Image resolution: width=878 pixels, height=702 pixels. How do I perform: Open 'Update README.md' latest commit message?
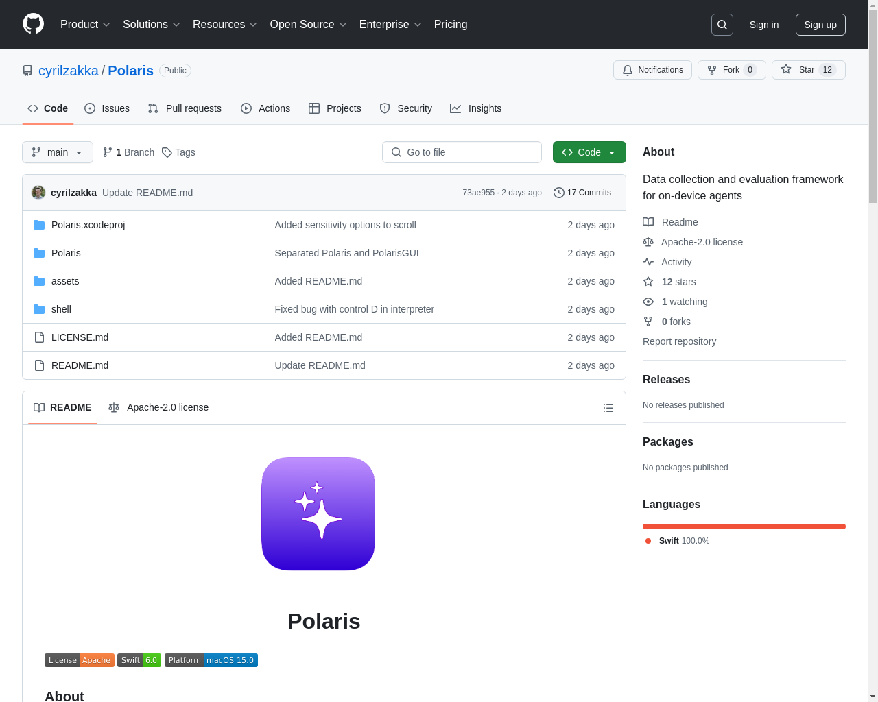tap(147, 193)
